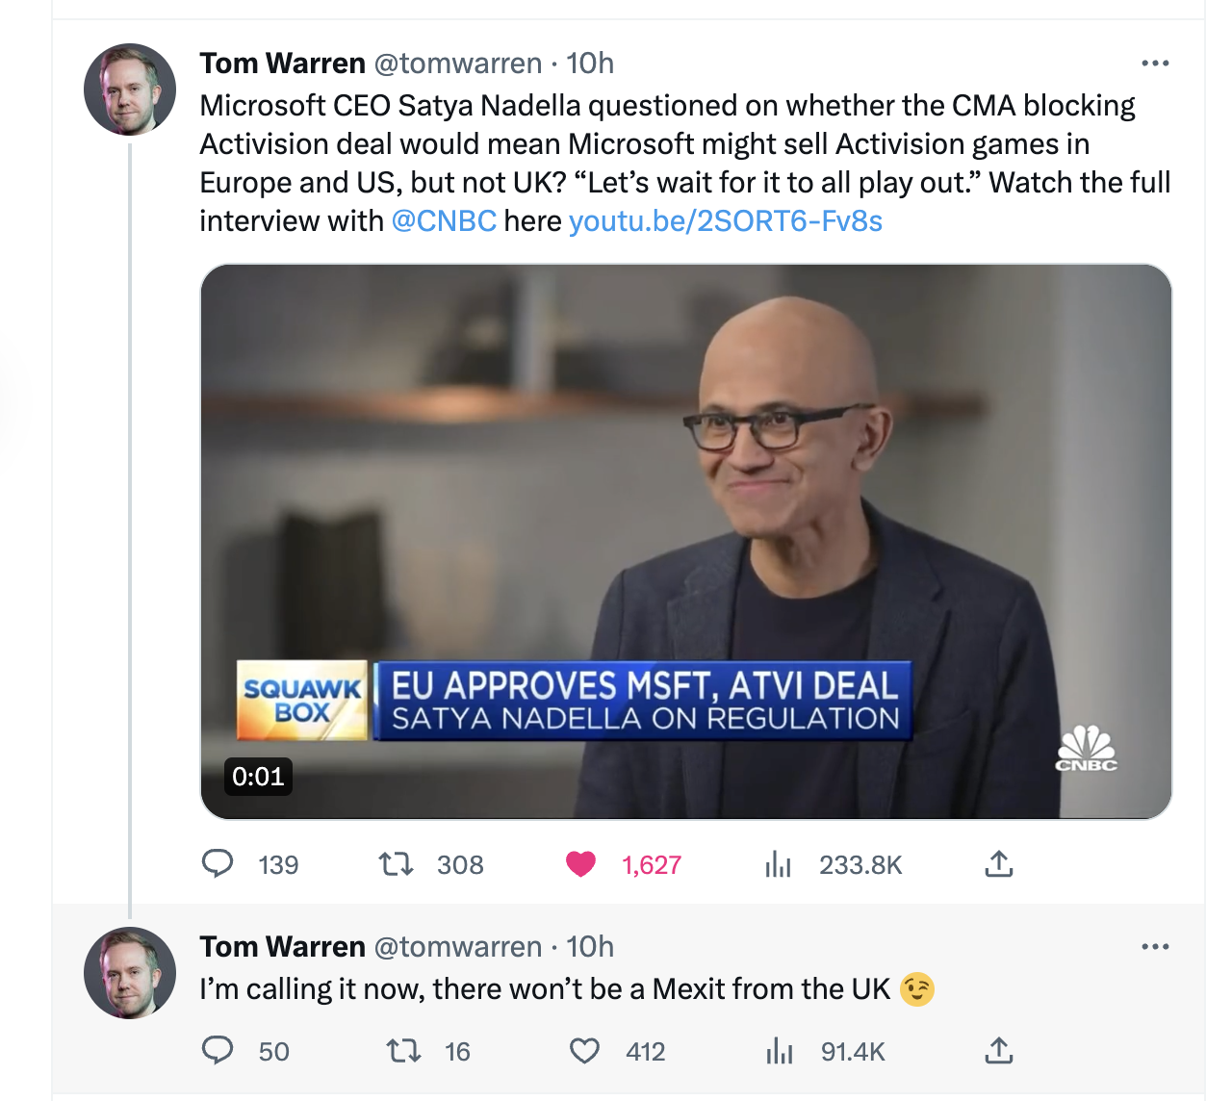Share the CNBC interview tweet
Viewport: 1232px width, 1101px height.
coord(999,864)
